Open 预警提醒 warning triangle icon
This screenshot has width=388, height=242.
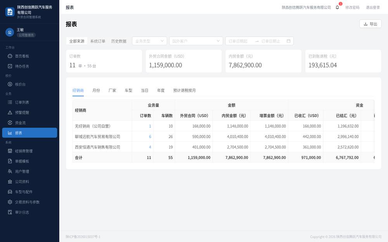tap(10, 112)
